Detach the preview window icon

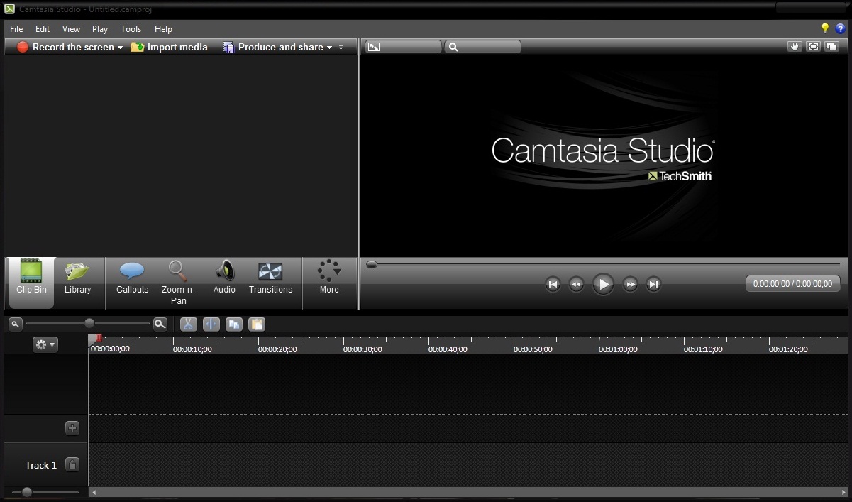(x=831, y=47)
